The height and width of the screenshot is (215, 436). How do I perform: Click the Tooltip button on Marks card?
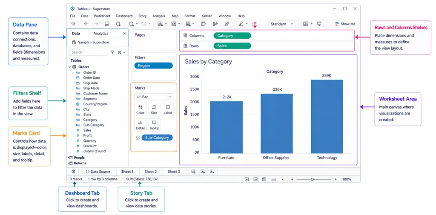154,125
